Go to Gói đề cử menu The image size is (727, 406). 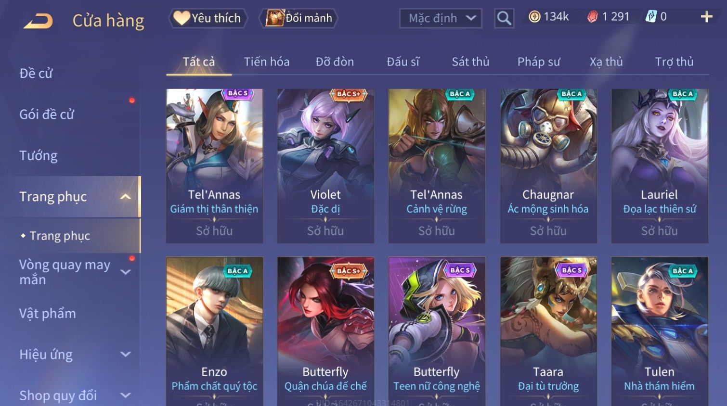click(x=47, y=114)
